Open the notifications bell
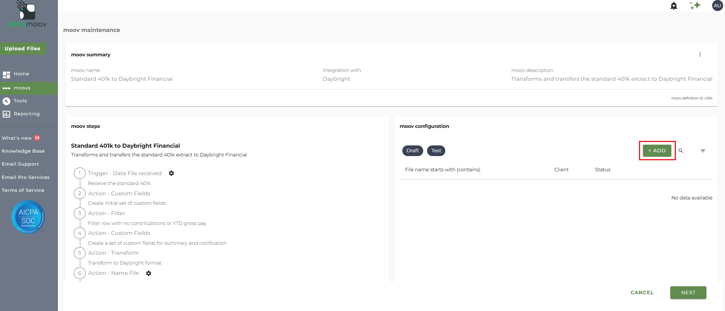 [674, 6]
